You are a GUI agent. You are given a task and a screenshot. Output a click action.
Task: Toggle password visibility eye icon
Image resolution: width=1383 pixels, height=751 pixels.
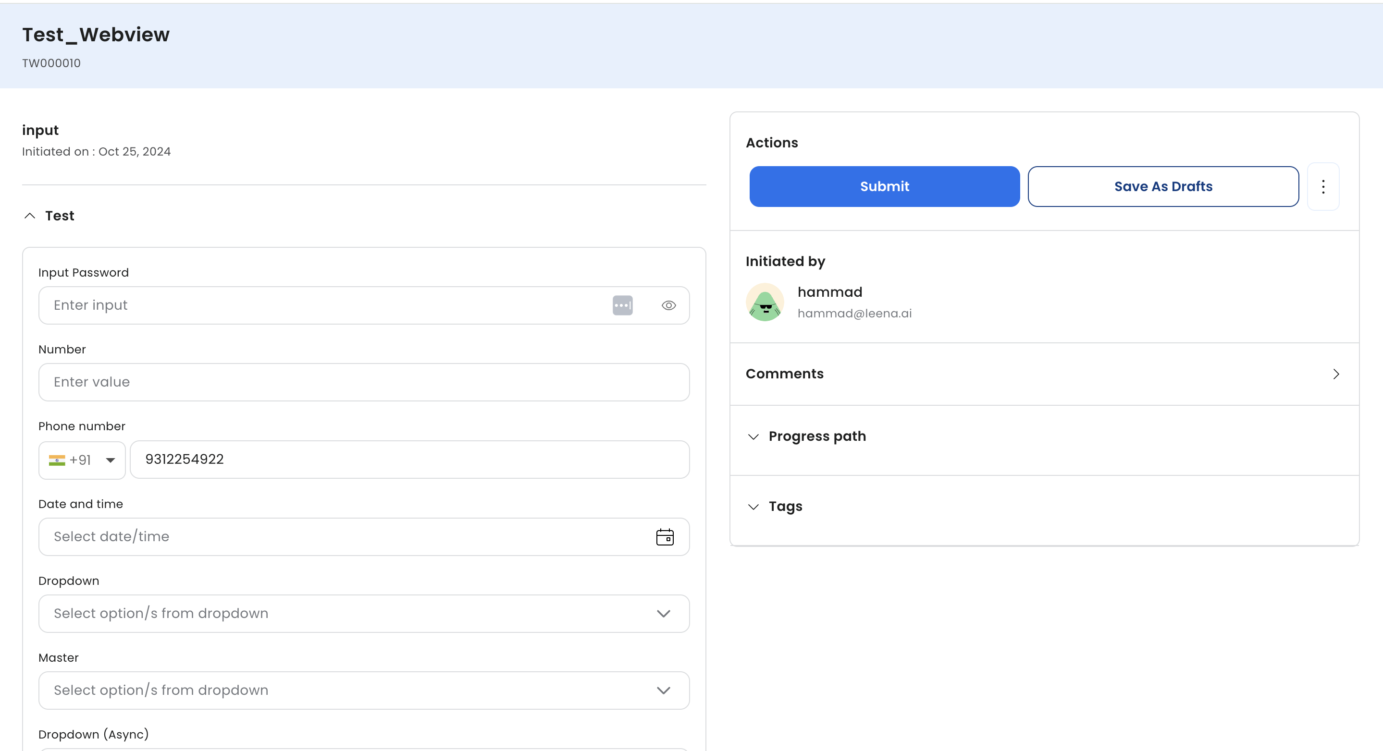point(668,305)
